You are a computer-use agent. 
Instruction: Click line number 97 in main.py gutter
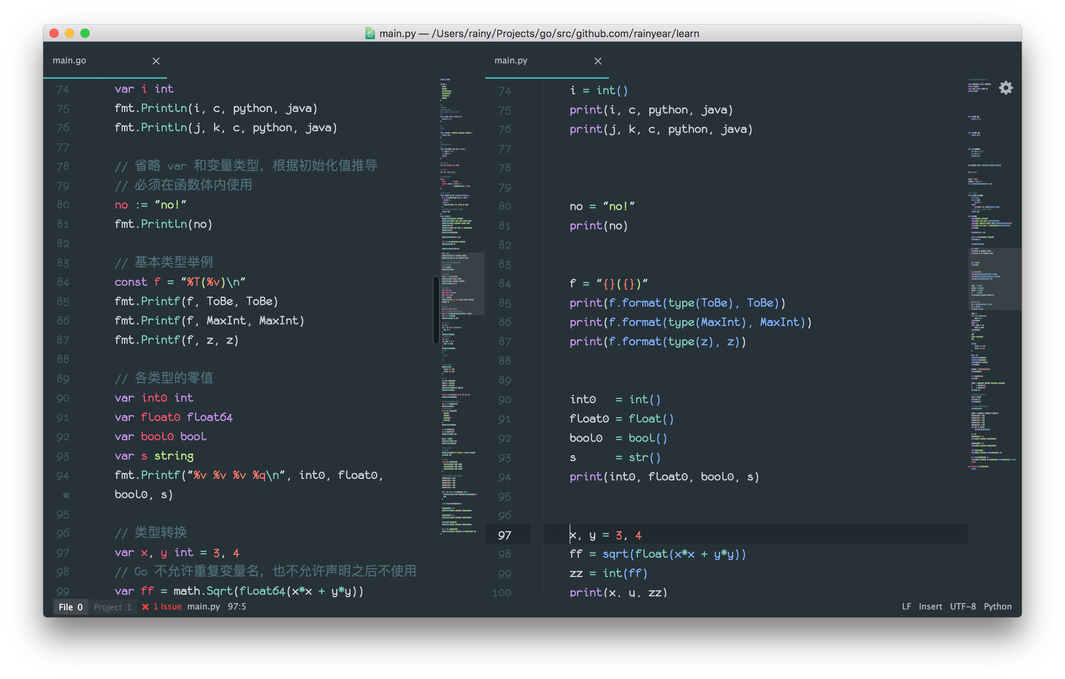[x=504, y=535]
